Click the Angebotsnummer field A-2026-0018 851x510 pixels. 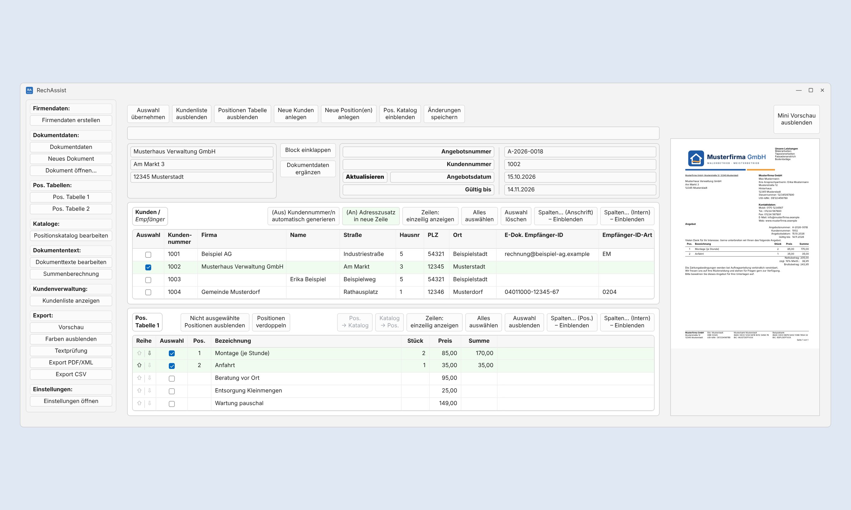pyautogui.click(x=580, y=152)
